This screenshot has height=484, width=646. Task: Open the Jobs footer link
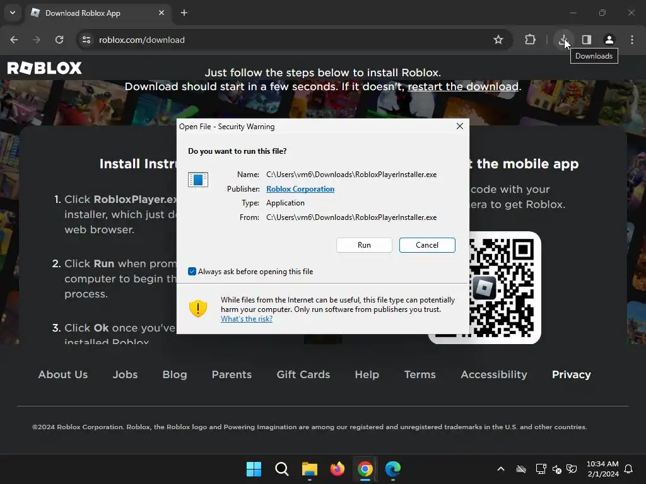[126, 374]
